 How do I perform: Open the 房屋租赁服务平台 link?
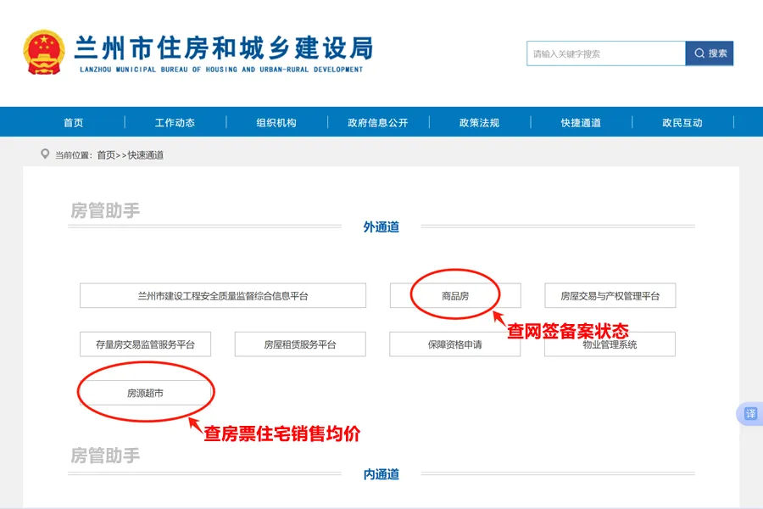300,344
